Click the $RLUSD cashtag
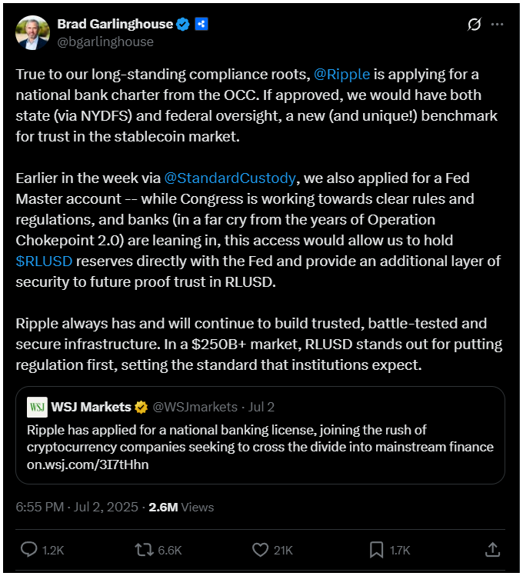The width and height of the screenshot is (523, 576). coord(44,261)
